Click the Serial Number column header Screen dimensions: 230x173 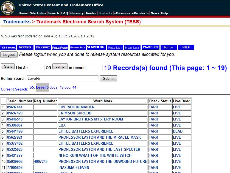point(20,101)
